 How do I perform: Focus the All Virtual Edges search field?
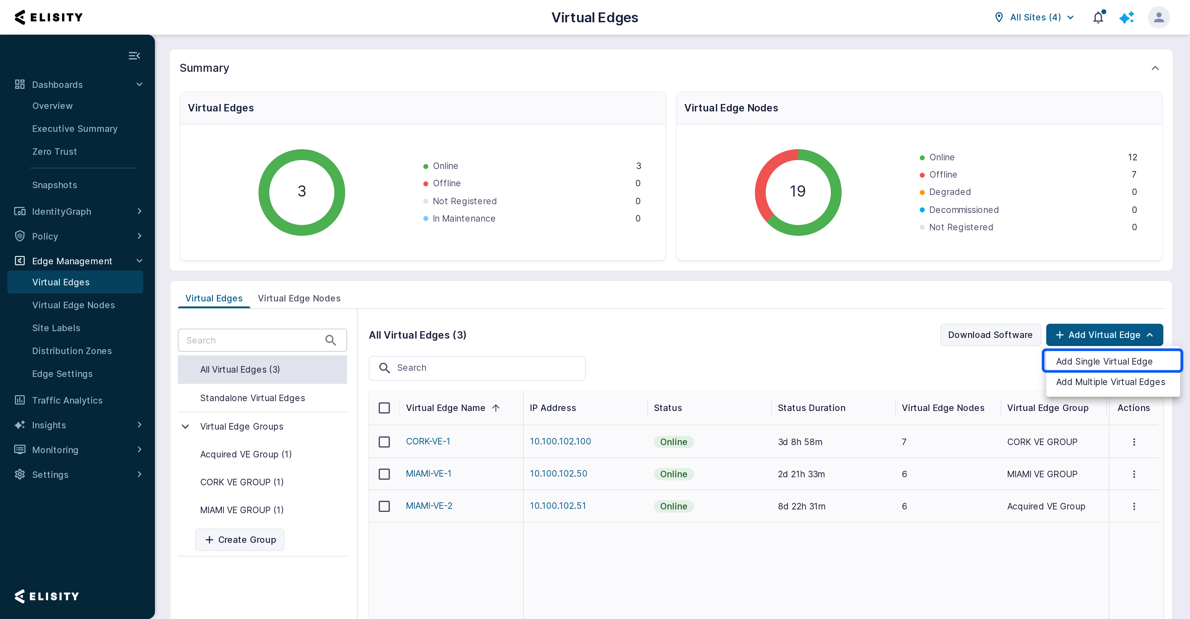pos(477,368)
